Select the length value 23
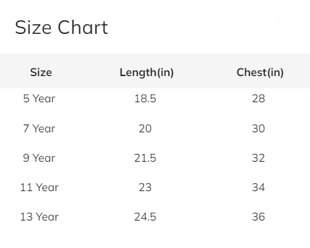The height and width of the screenshot is (248, 310). (x=145, y=187)
